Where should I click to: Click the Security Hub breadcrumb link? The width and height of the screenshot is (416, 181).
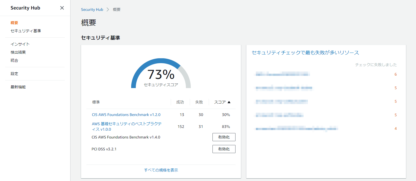click(x=92, y=9)
